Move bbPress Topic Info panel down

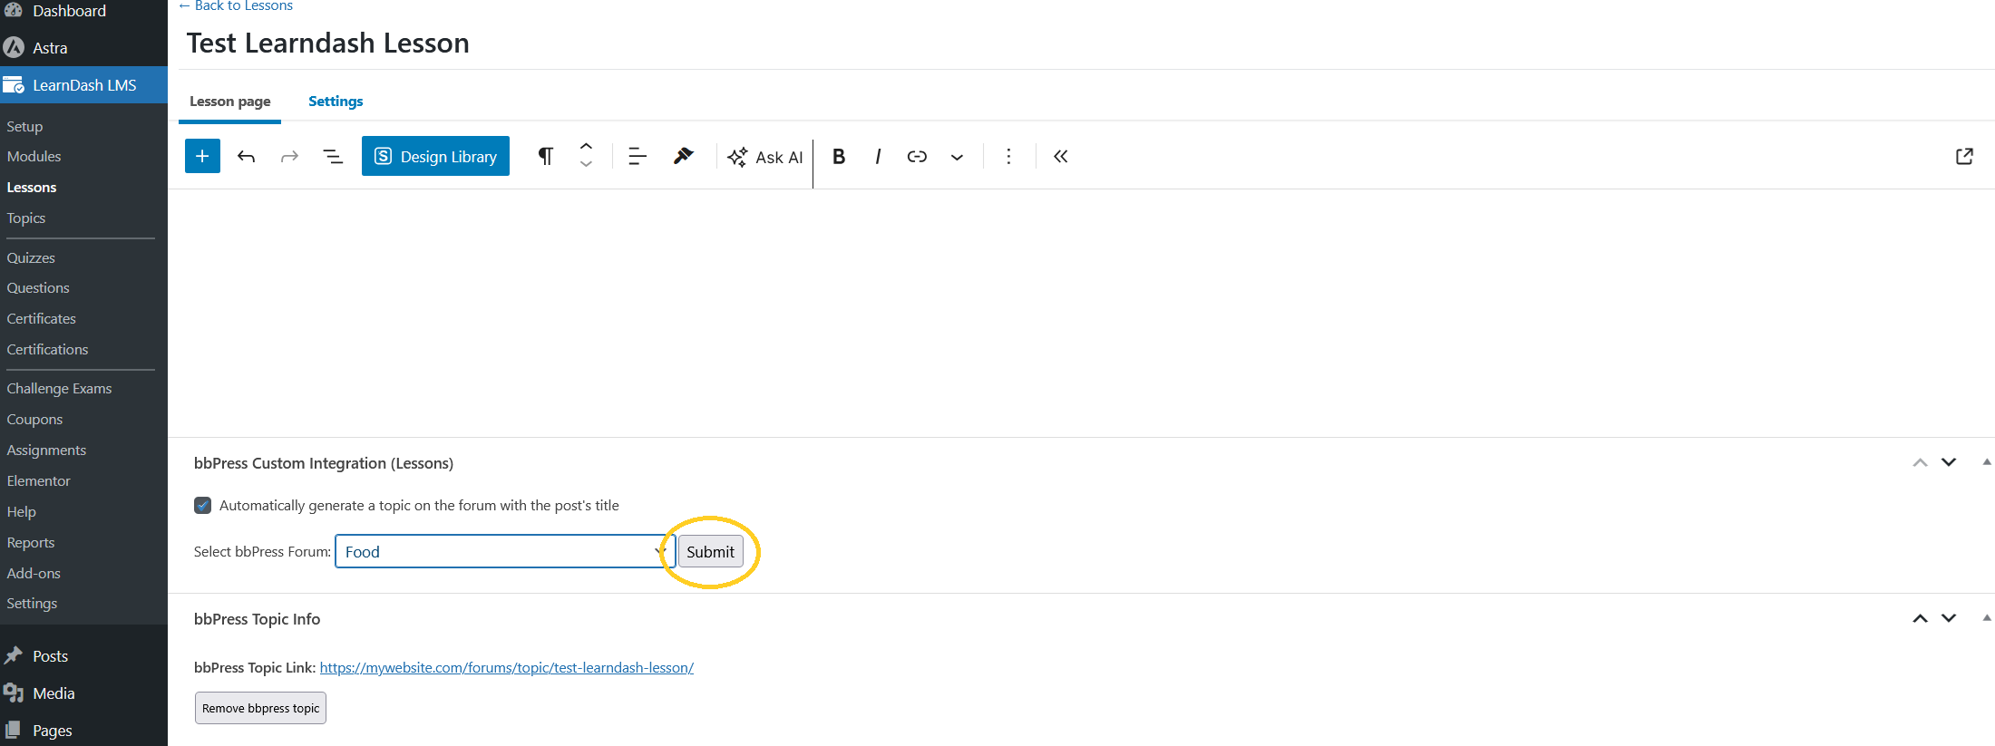click(1949, 618)
